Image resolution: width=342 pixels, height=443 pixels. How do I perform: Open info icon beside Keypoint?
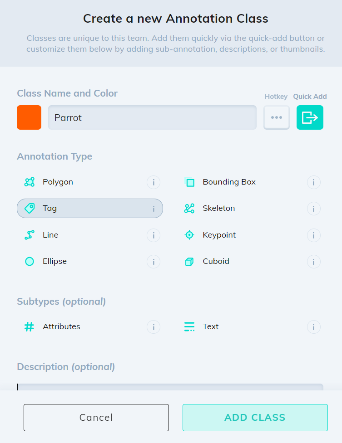[313, 235]
